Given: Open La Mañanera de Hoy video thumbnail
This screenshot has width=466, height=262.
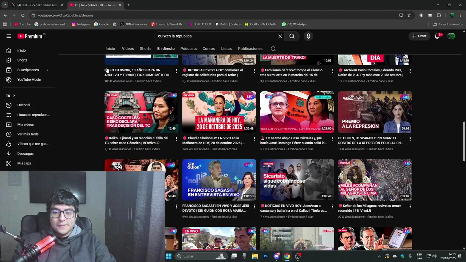Looking at the screenshot, I should pos(219,112).
